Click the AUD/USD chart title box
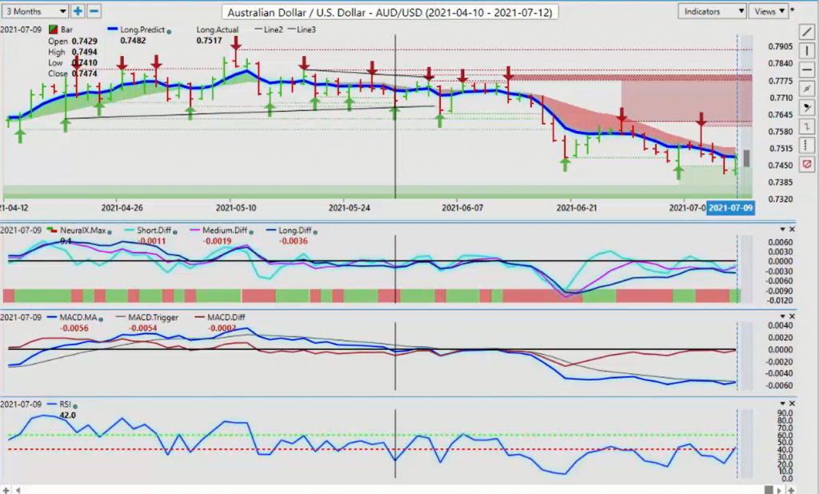 click(390, 11)
